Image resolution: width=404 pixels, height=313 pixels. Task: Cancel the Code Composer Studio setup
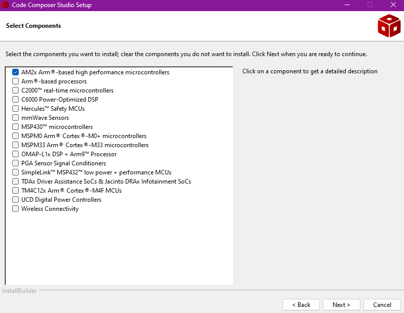coord(382,305)
